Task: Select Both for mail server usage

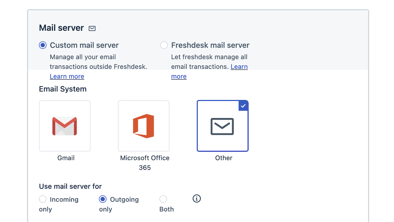Action: tap(163, 199)
